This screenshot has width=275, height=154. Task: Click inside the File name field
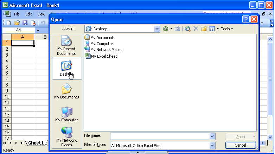160,136
